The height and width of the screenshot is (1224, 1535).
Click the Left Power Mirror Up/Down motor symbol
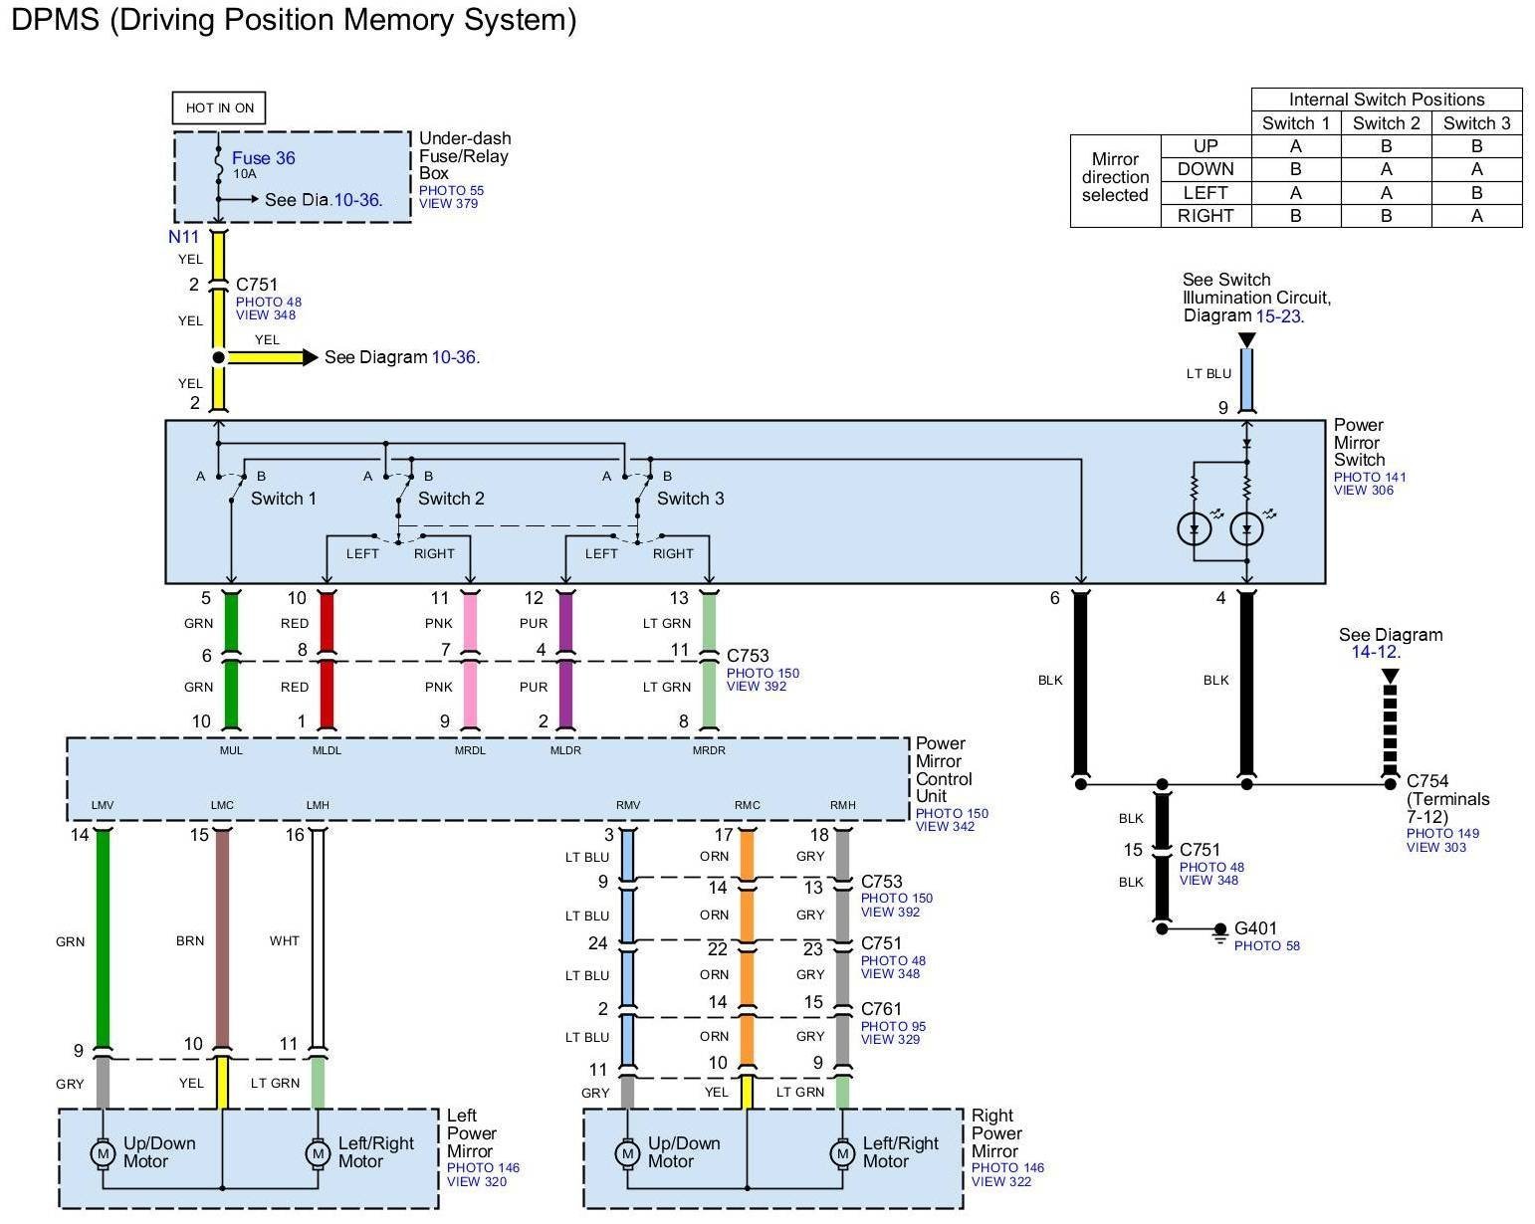click(x=102, y=1153)
